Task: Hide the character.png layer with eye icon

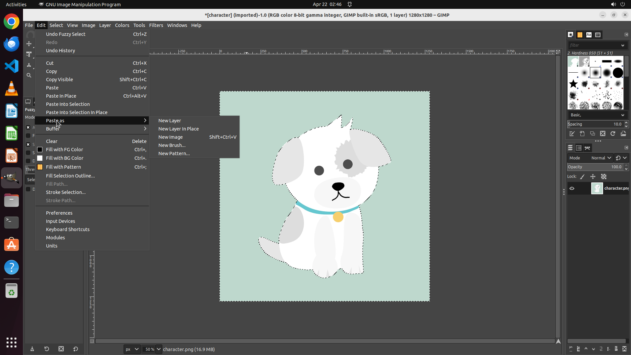Action: pos(572,188)
